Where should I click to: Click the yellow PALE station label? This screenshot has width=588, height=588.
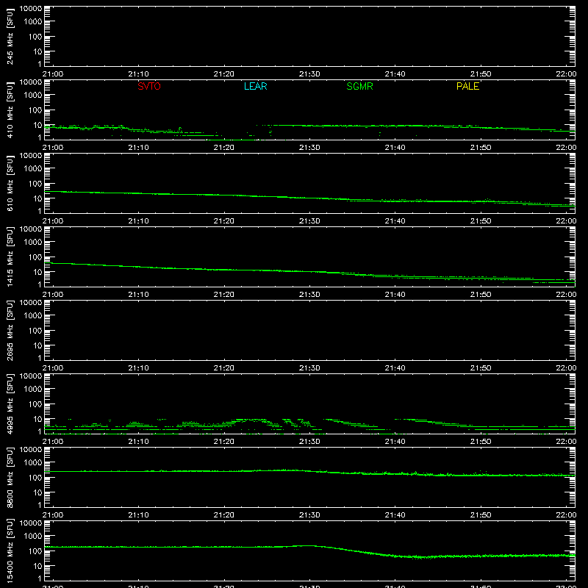tap(467, 86)
